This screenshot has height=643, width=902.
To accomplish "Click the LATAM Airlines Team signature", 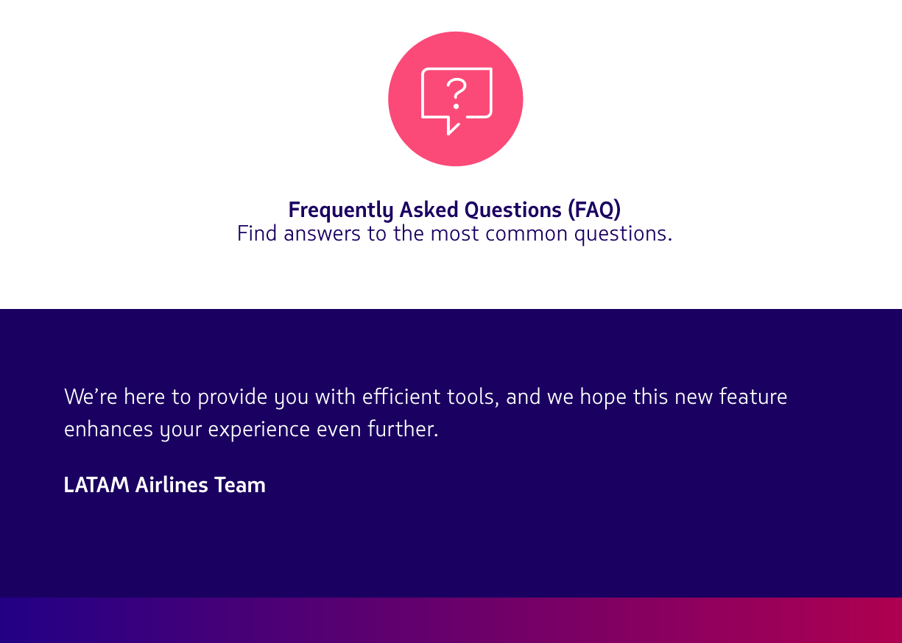I will (x=164, y=486).
